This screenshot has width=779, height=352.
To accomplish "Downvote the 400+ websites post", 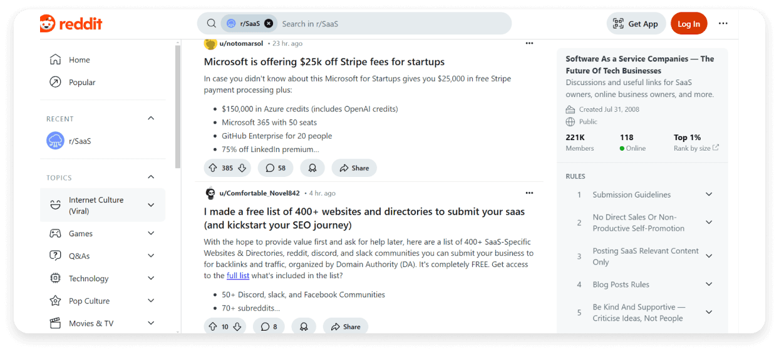I will [237, 327].
